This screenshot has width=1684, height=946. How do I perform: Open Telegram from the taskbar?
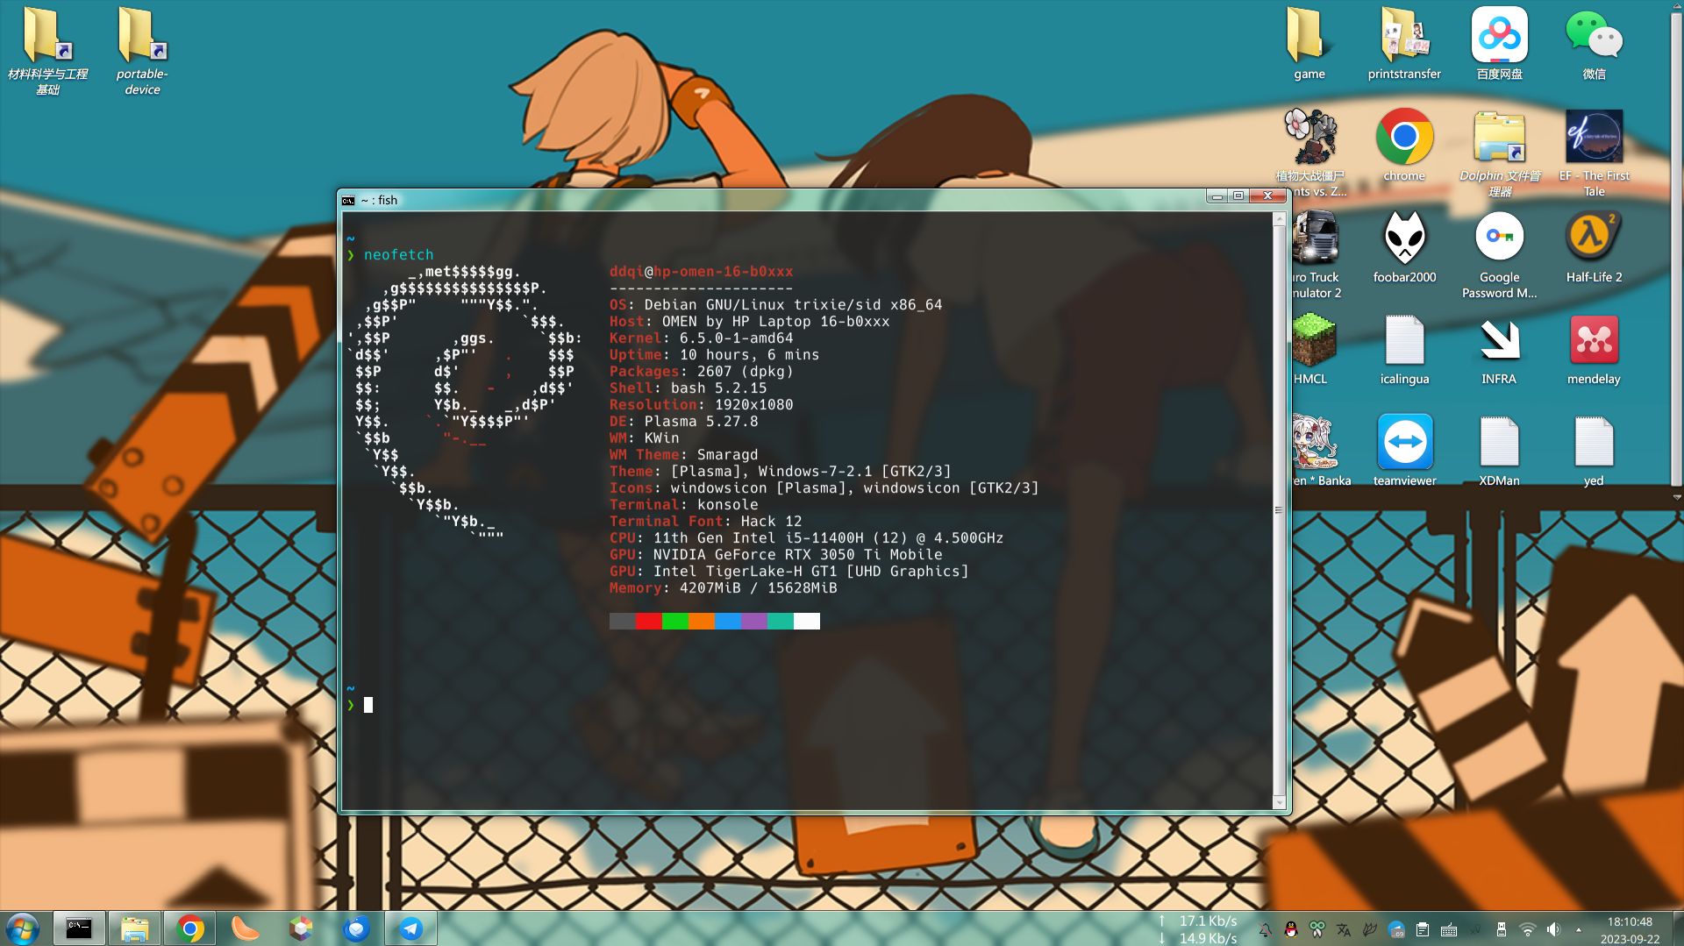click(410, 928)
